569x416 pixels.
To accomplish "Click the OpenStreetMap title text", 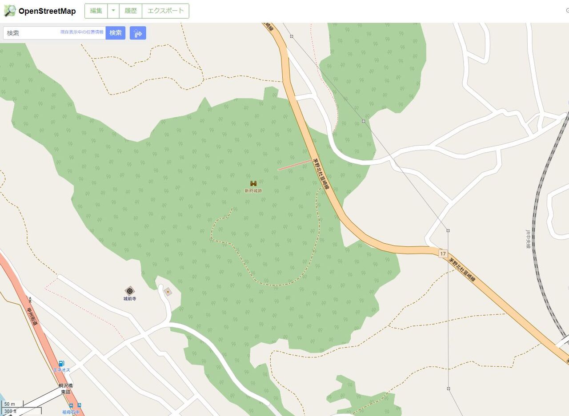I will pos(47,11).
